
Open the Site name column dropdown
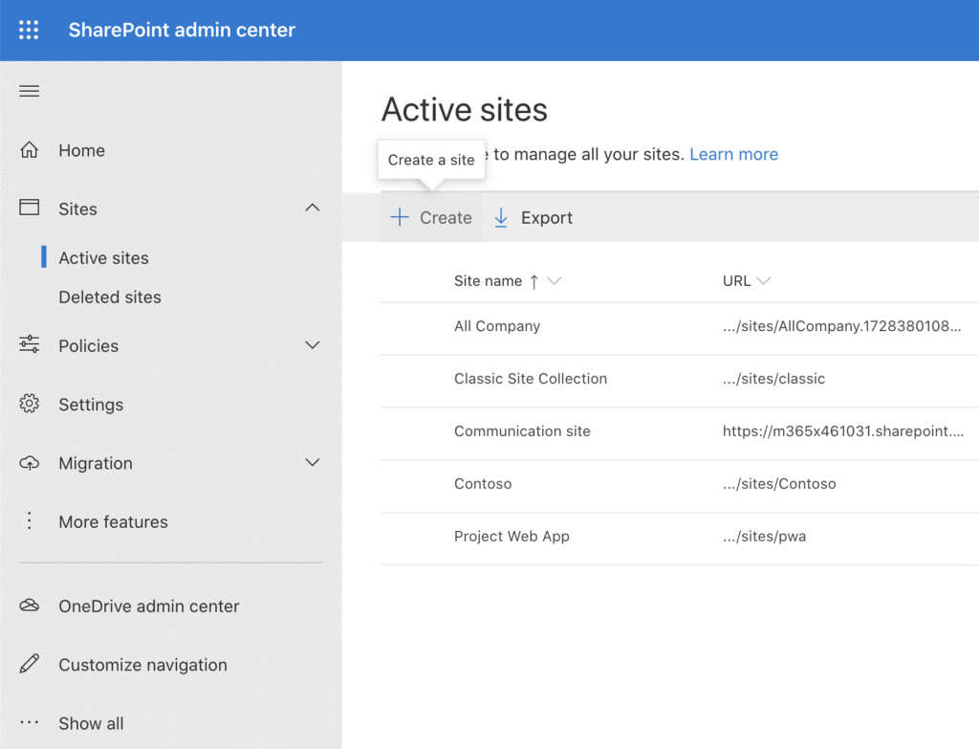tap(554, 281)
